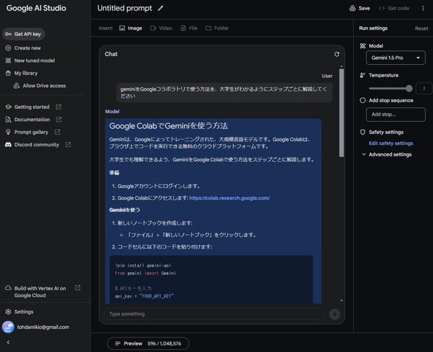Image resolution: width=433 pixels, height=352 pixels.
Task: Open New tuned model
Action: [x=30, y=60]
